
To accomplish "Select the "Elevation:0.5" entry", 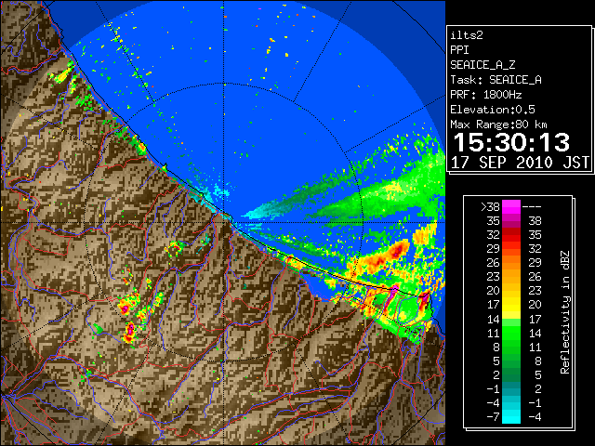I will point(493,110).
